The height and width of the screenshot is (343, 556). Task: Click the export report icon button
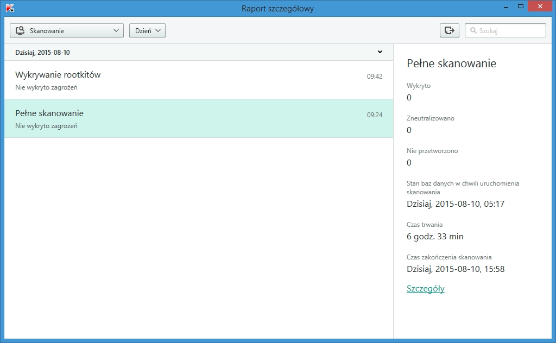pyautogui.click(x=449, y=30)
